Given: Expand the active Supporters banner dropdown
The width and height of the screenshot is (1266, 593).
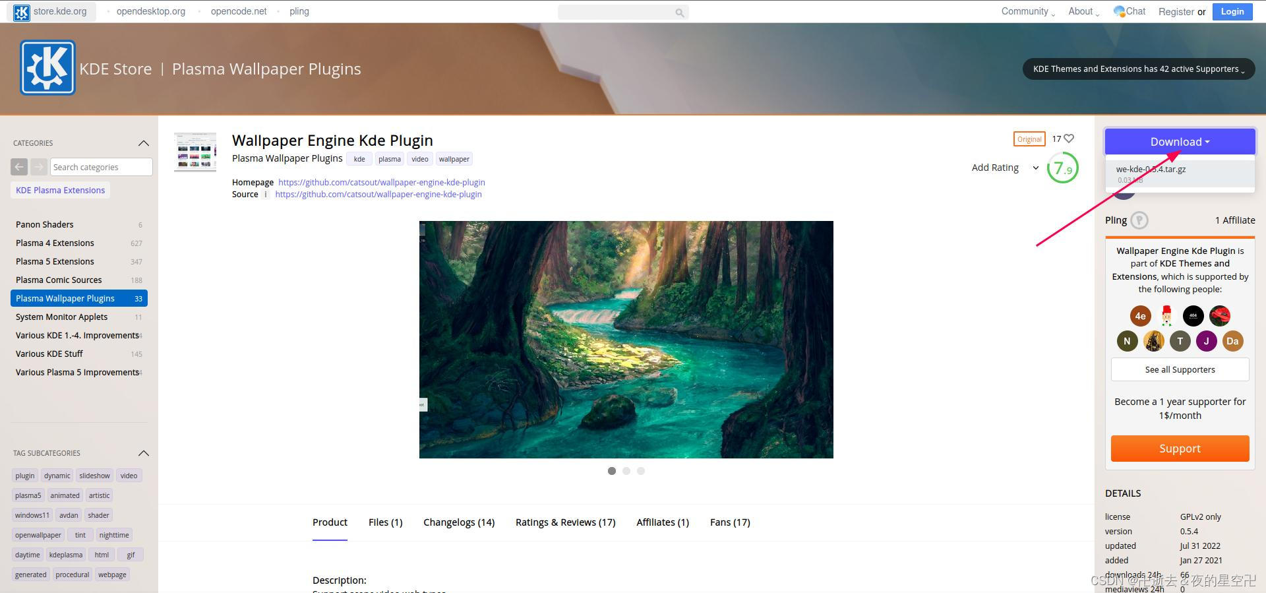Looking at the screenshot, I should click(1139, 69).
